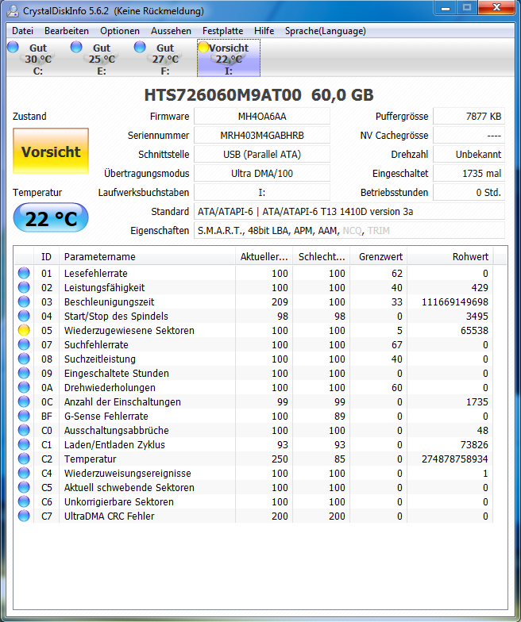Click status orb for C2 Temperatur row
The image size is (521, 622).
pos(24,459)
